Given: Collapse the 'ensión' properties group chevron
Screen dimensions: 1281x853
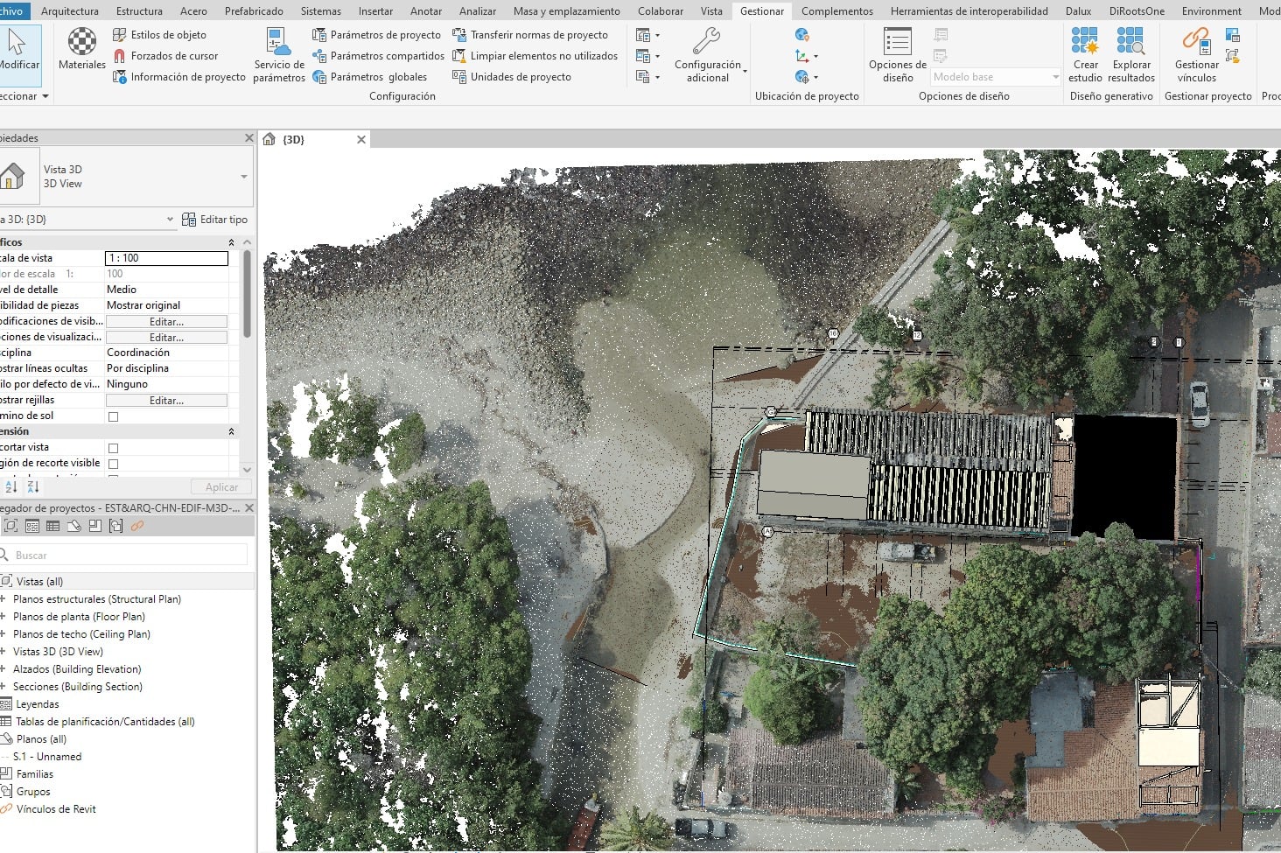Looking at the screenshot, I should pos(231,431).
